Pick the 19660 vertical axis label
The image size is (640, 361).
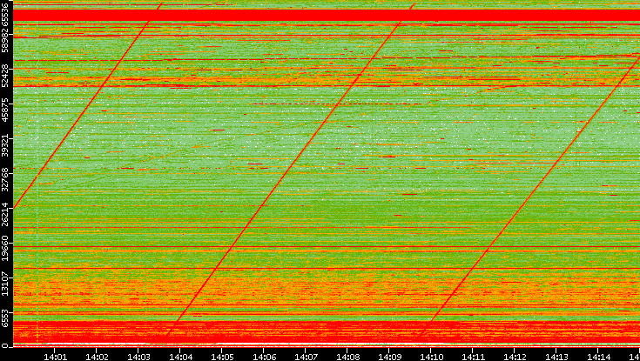click(4, 249)
